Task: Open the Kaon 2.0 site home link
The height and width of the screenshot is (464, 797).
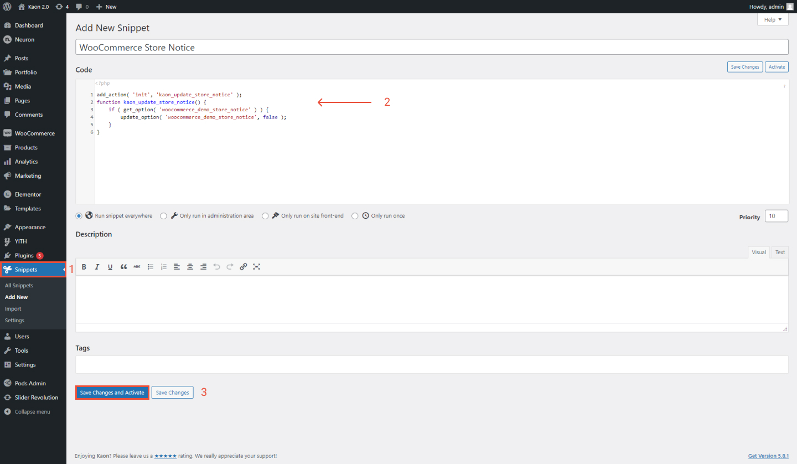Action: tap(33, 7)
